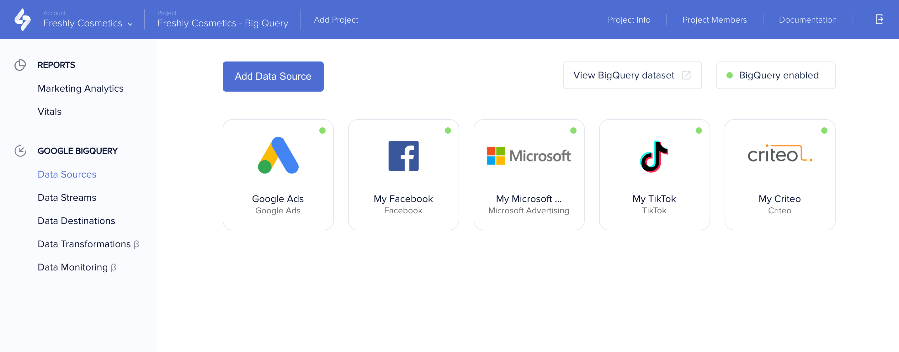Image resolution: width=899 pixels, height=352 pixels.
Task: Click the Reports pie chart icon
Action: 20,65
